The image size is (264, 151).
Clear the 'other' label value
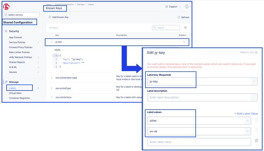coord(247,121)
